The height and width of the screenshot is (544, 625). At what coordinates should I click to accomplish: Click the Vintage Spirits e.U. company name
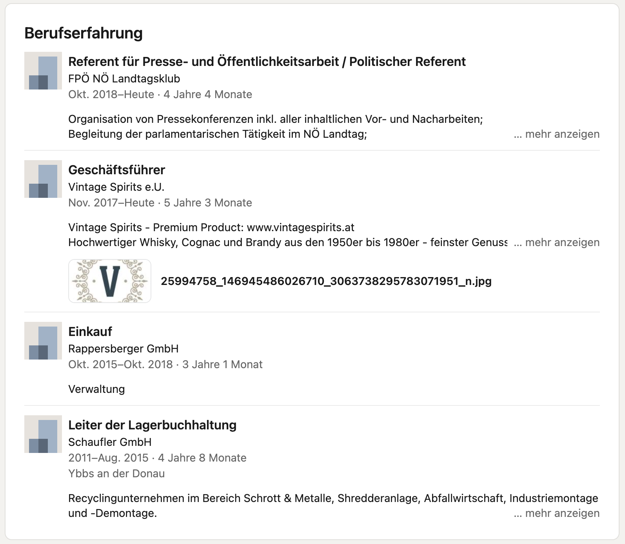(116, 187)
